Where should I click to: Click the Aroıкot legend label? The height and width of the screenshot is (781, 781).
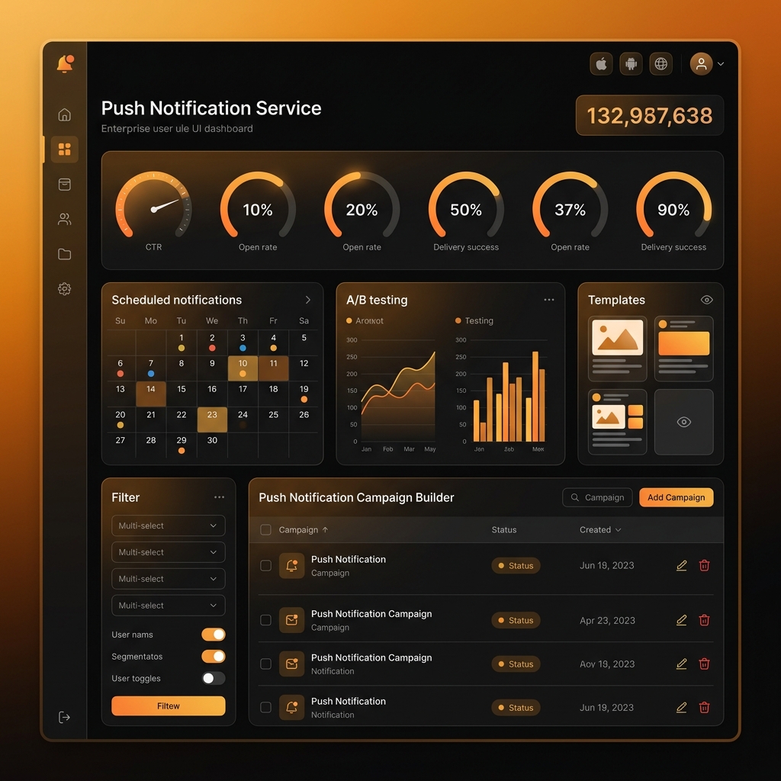tap(369, 321)
